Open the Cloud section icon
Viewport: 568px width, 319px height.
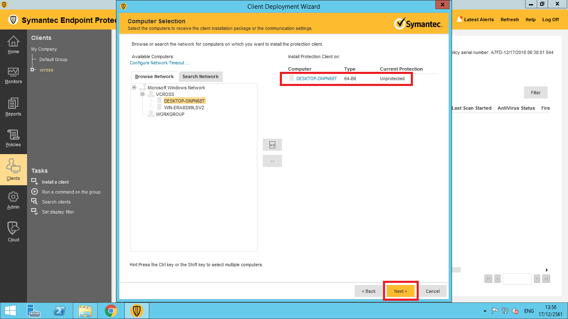point(13,231)
